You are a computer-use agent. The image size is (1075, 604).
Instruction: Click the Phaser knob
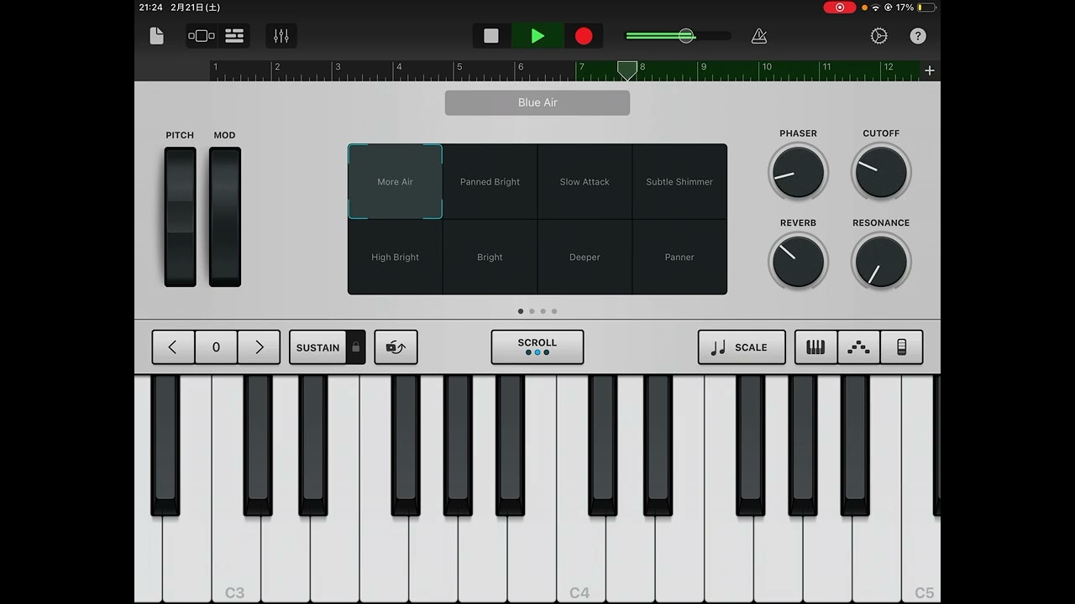798,172
